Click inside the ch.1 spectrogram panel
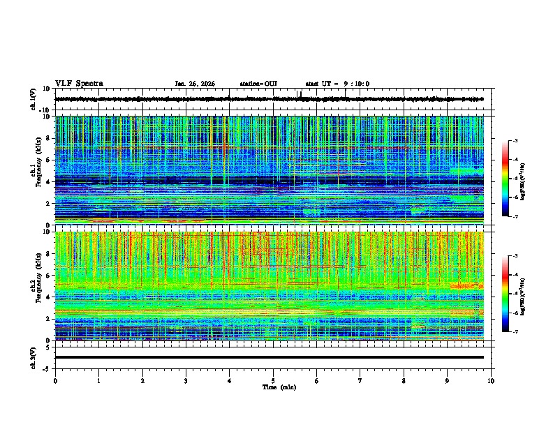553x427 pixels. (270, 170)
